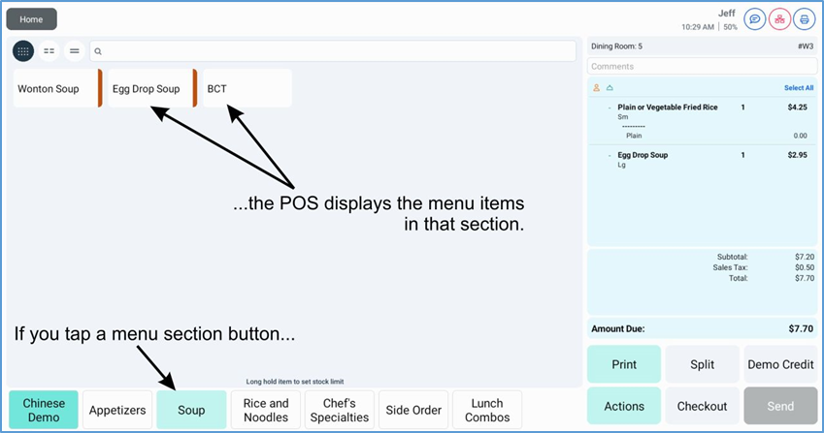The image size is (824, 433).
Task: Click the menu item search field
Action: pyautogui.click(x=333, y=51)
